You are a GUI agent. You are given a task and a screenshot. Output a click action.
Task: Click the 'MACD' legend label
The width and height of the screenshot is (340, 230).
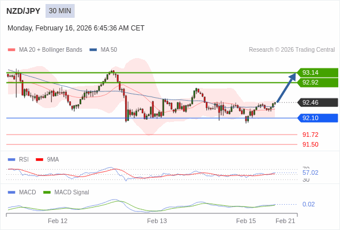tap(28, 193)
